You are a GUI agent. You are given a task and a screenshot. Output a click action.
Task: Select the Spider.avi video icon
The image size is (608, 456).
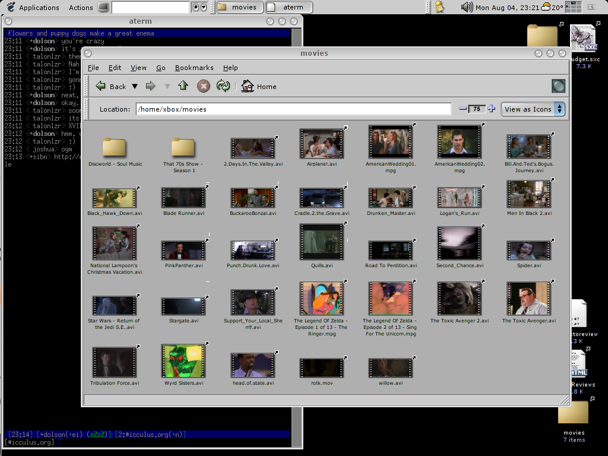(529, 250)
